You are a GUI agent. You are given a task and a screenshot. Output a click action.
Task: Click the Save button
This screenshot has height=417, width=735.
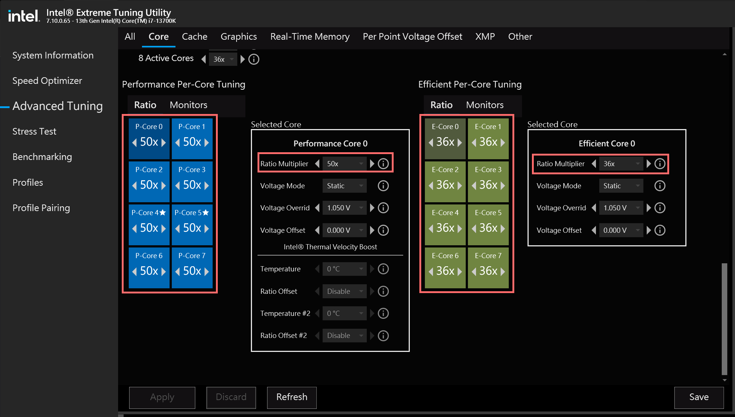point(699,397)
